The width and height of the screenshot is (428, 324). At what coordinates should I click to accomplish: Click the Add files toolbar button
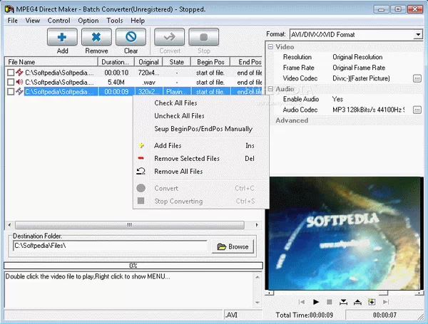tap(62, 37)
